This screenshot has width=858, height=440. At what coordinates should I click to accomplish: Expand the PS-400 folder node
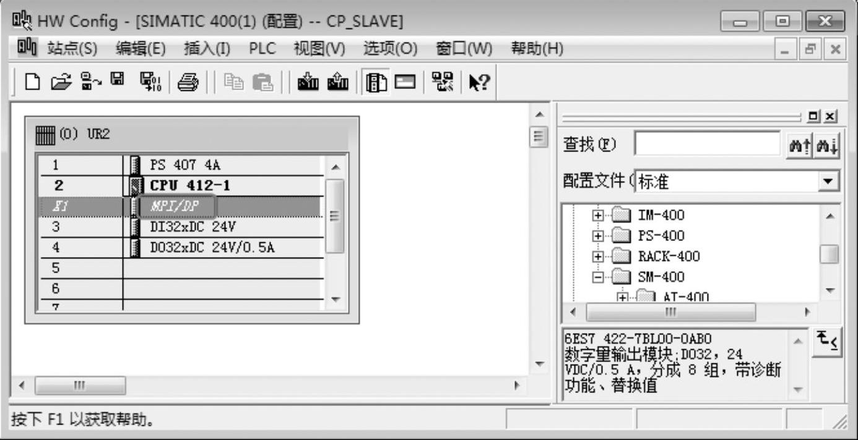pos(598,236)
